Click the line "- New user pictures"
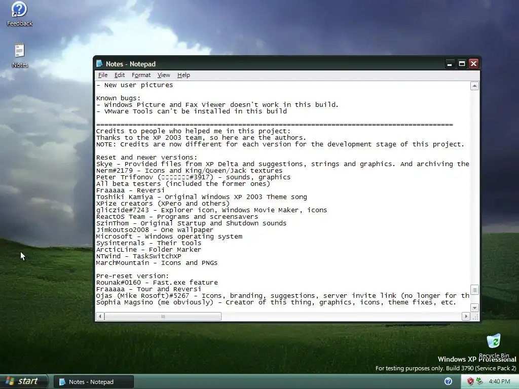 (x=134, y=85)
